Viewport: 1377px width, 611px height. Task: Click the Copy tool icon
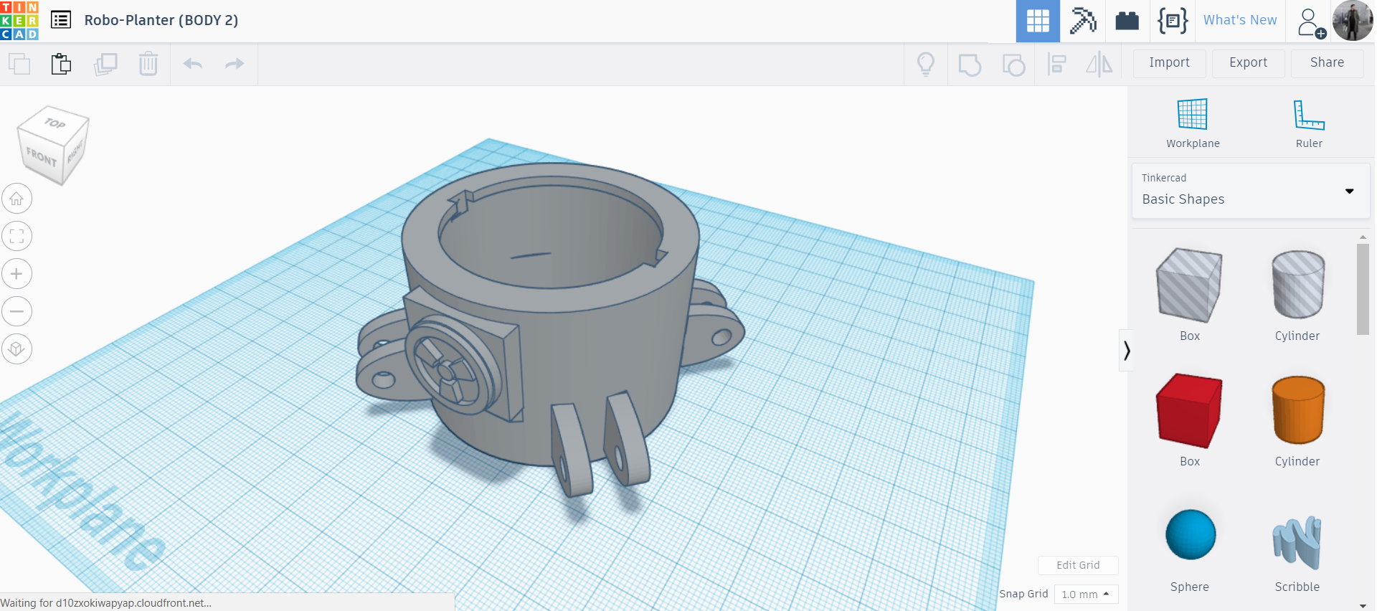(19, 64)
